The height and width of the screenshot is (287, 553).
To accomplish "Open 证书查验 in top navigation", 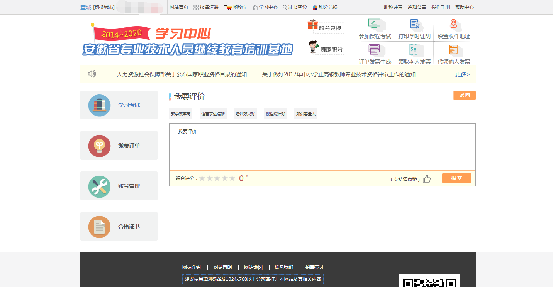I will pos(295,7).
